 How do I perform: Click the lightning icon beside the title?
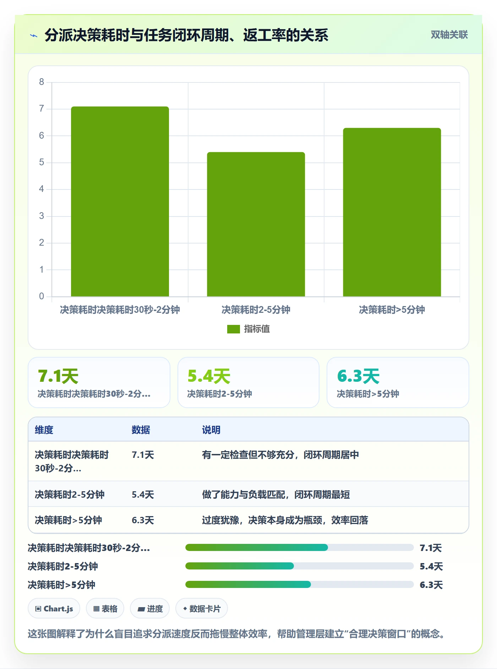[x=34, y=36]
